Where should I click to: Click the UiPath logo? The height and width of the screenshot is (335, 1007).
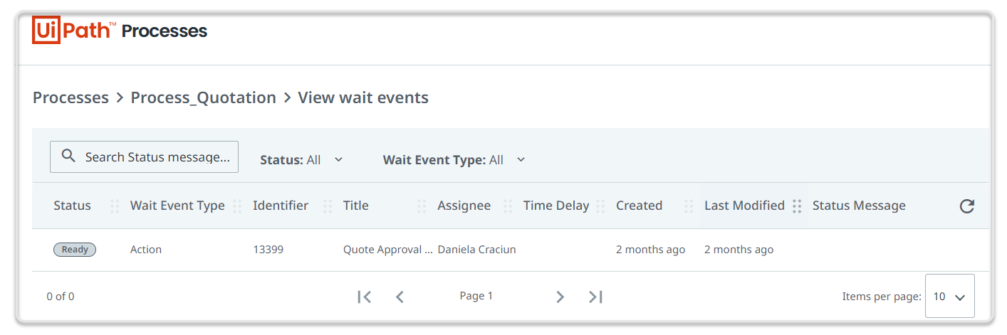[71, 31]
